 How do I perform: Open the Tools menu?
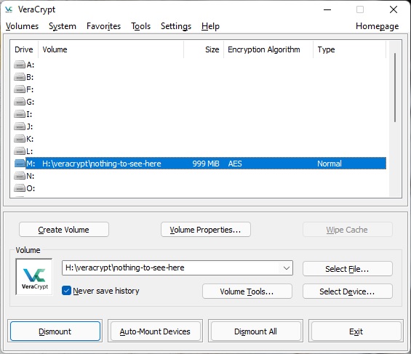pos(140,26)
